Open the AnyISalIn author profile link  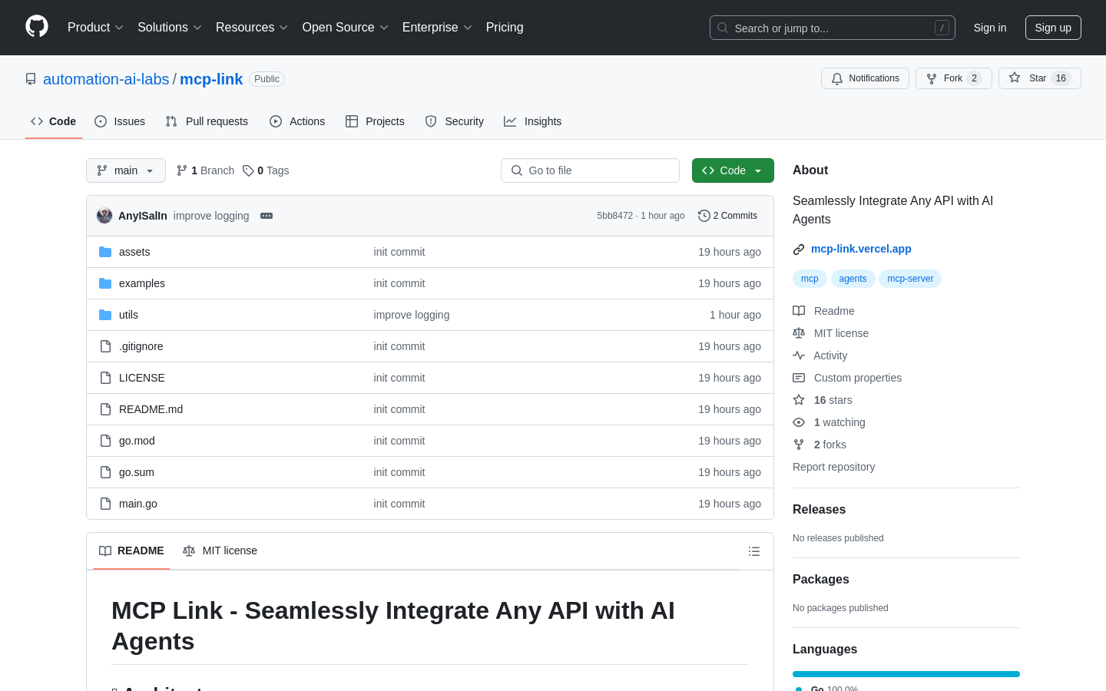143,216
